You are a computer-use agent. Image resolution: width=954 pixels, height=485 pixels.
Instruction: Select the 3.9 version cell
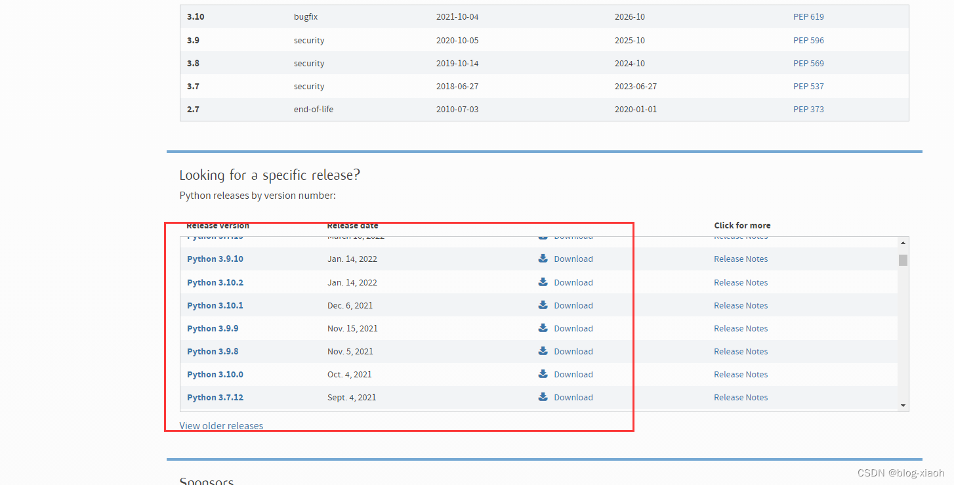tap(193, 41)
